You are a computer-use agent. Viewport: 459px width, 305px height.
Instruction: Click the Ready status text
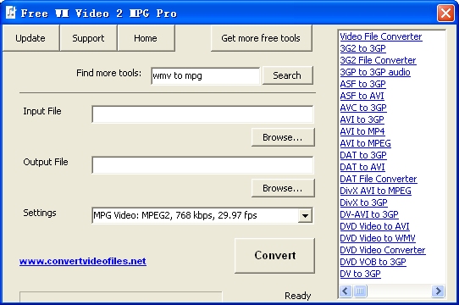pyautogui.click(x=297, y=296)
